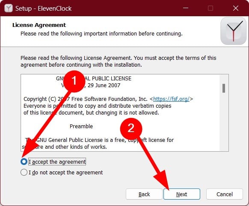Image resolution: width=249 pixels, height=206 pixels.
Task: Click "of this license document" line
Action: [91, 112]
